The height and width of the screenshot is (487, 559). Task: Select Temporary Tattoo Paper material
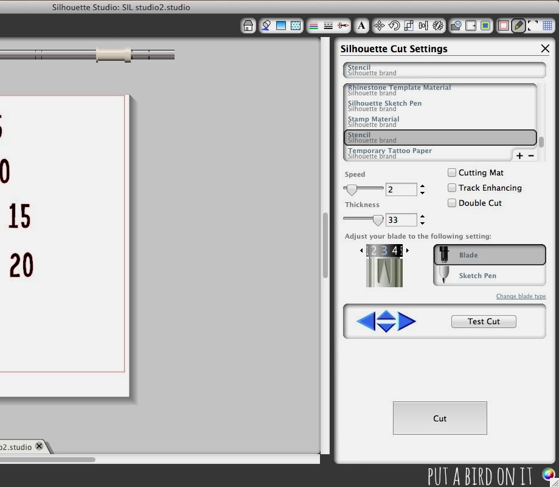(x=428, y=153)
